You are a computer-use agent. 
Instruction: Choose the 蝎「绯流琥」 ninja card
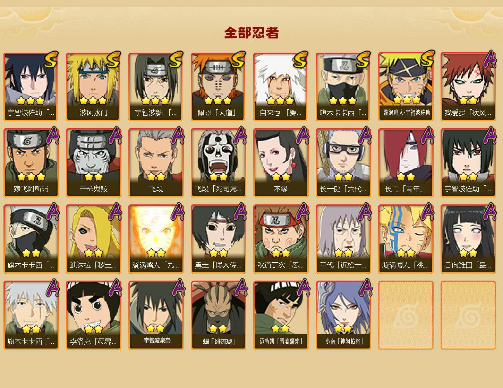218,315
